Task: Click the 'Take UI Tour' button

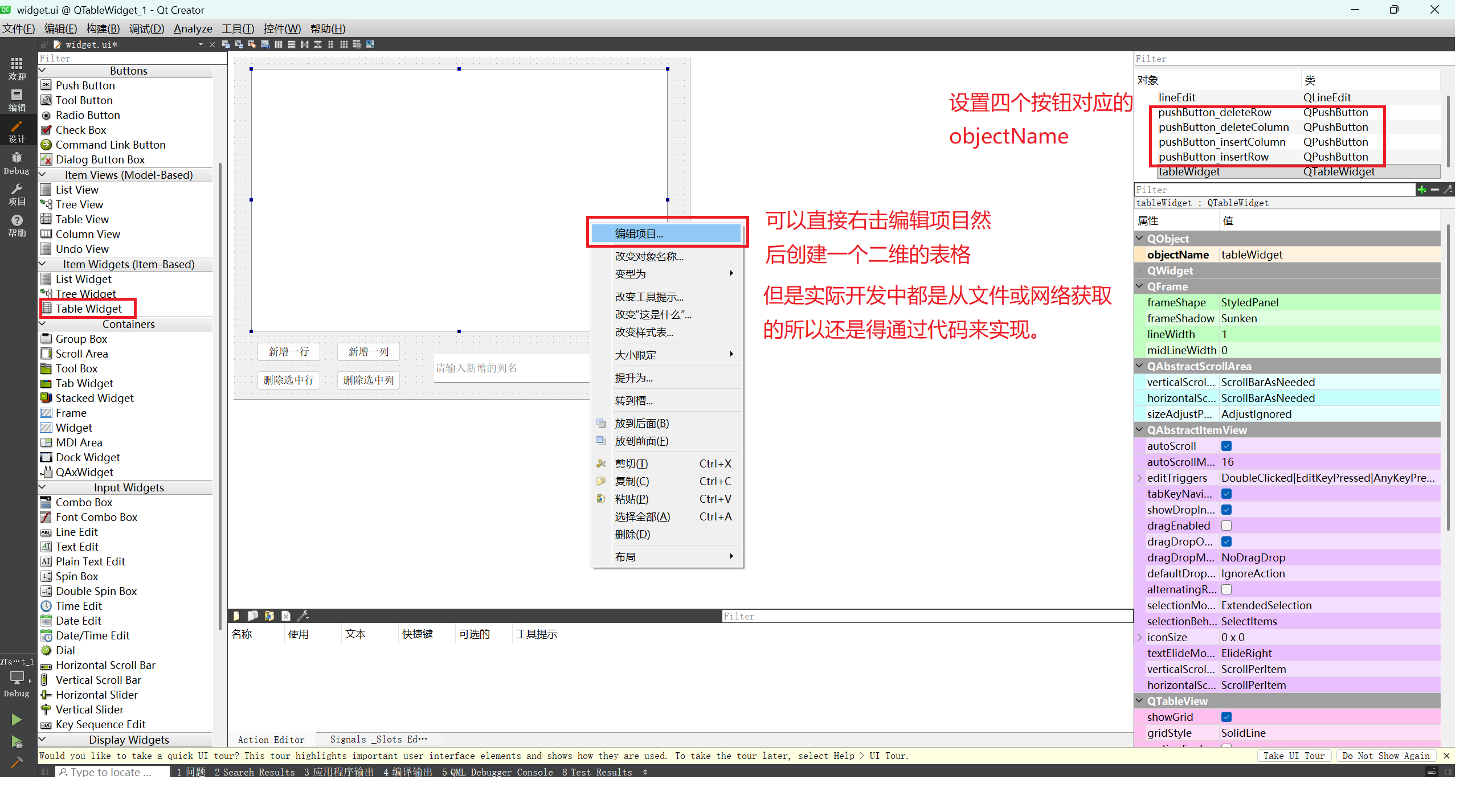Action: point(1294,756)
